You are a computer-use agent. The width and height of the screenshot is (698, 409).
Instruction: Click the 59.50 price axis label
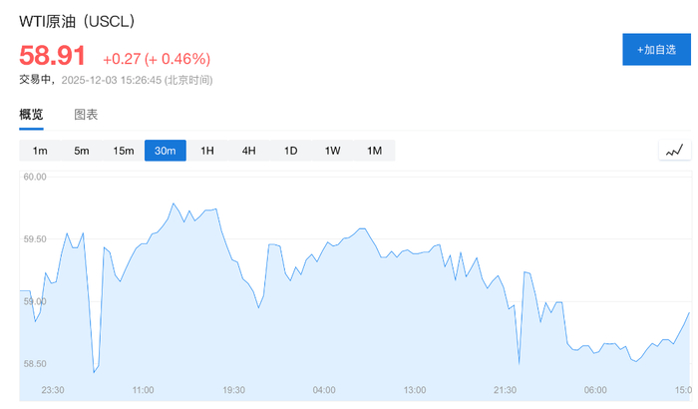[x=36, y=239]
